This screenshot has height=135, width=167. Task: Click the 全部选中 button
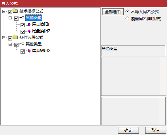tap(113, 12)
